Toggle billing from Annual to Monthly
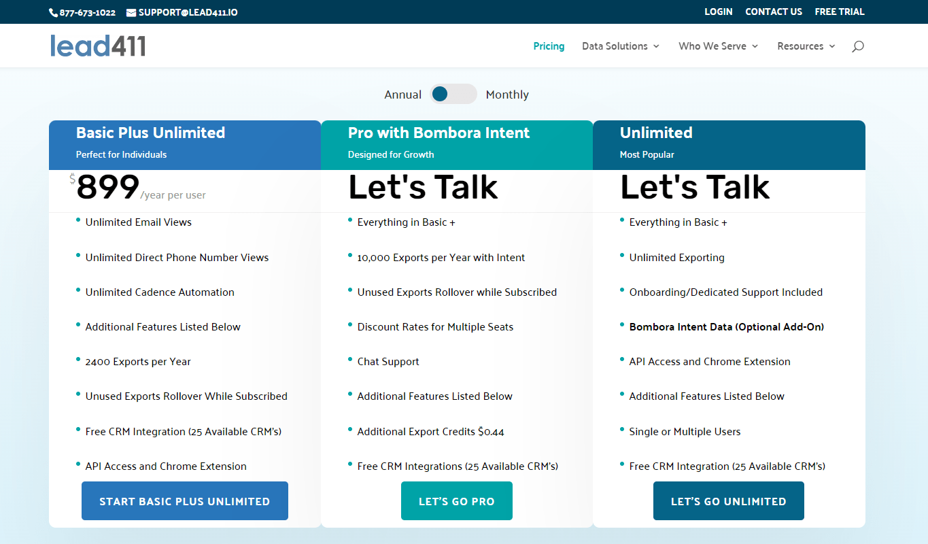 point(453,94)
